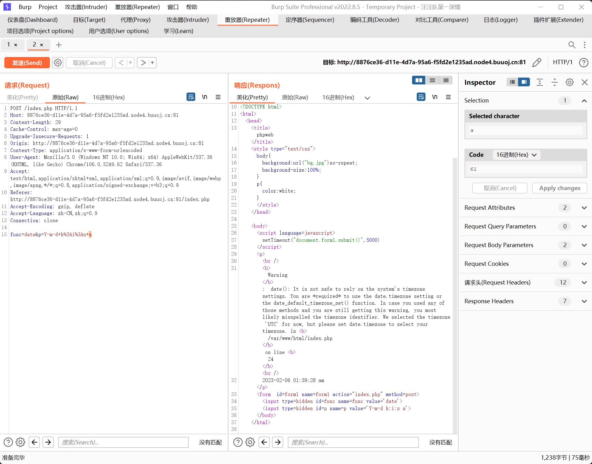The width and height of the screenshot is (592, 464).
Task: Open the 编码工具(Decoder) tab
Action: coord(374,20)
